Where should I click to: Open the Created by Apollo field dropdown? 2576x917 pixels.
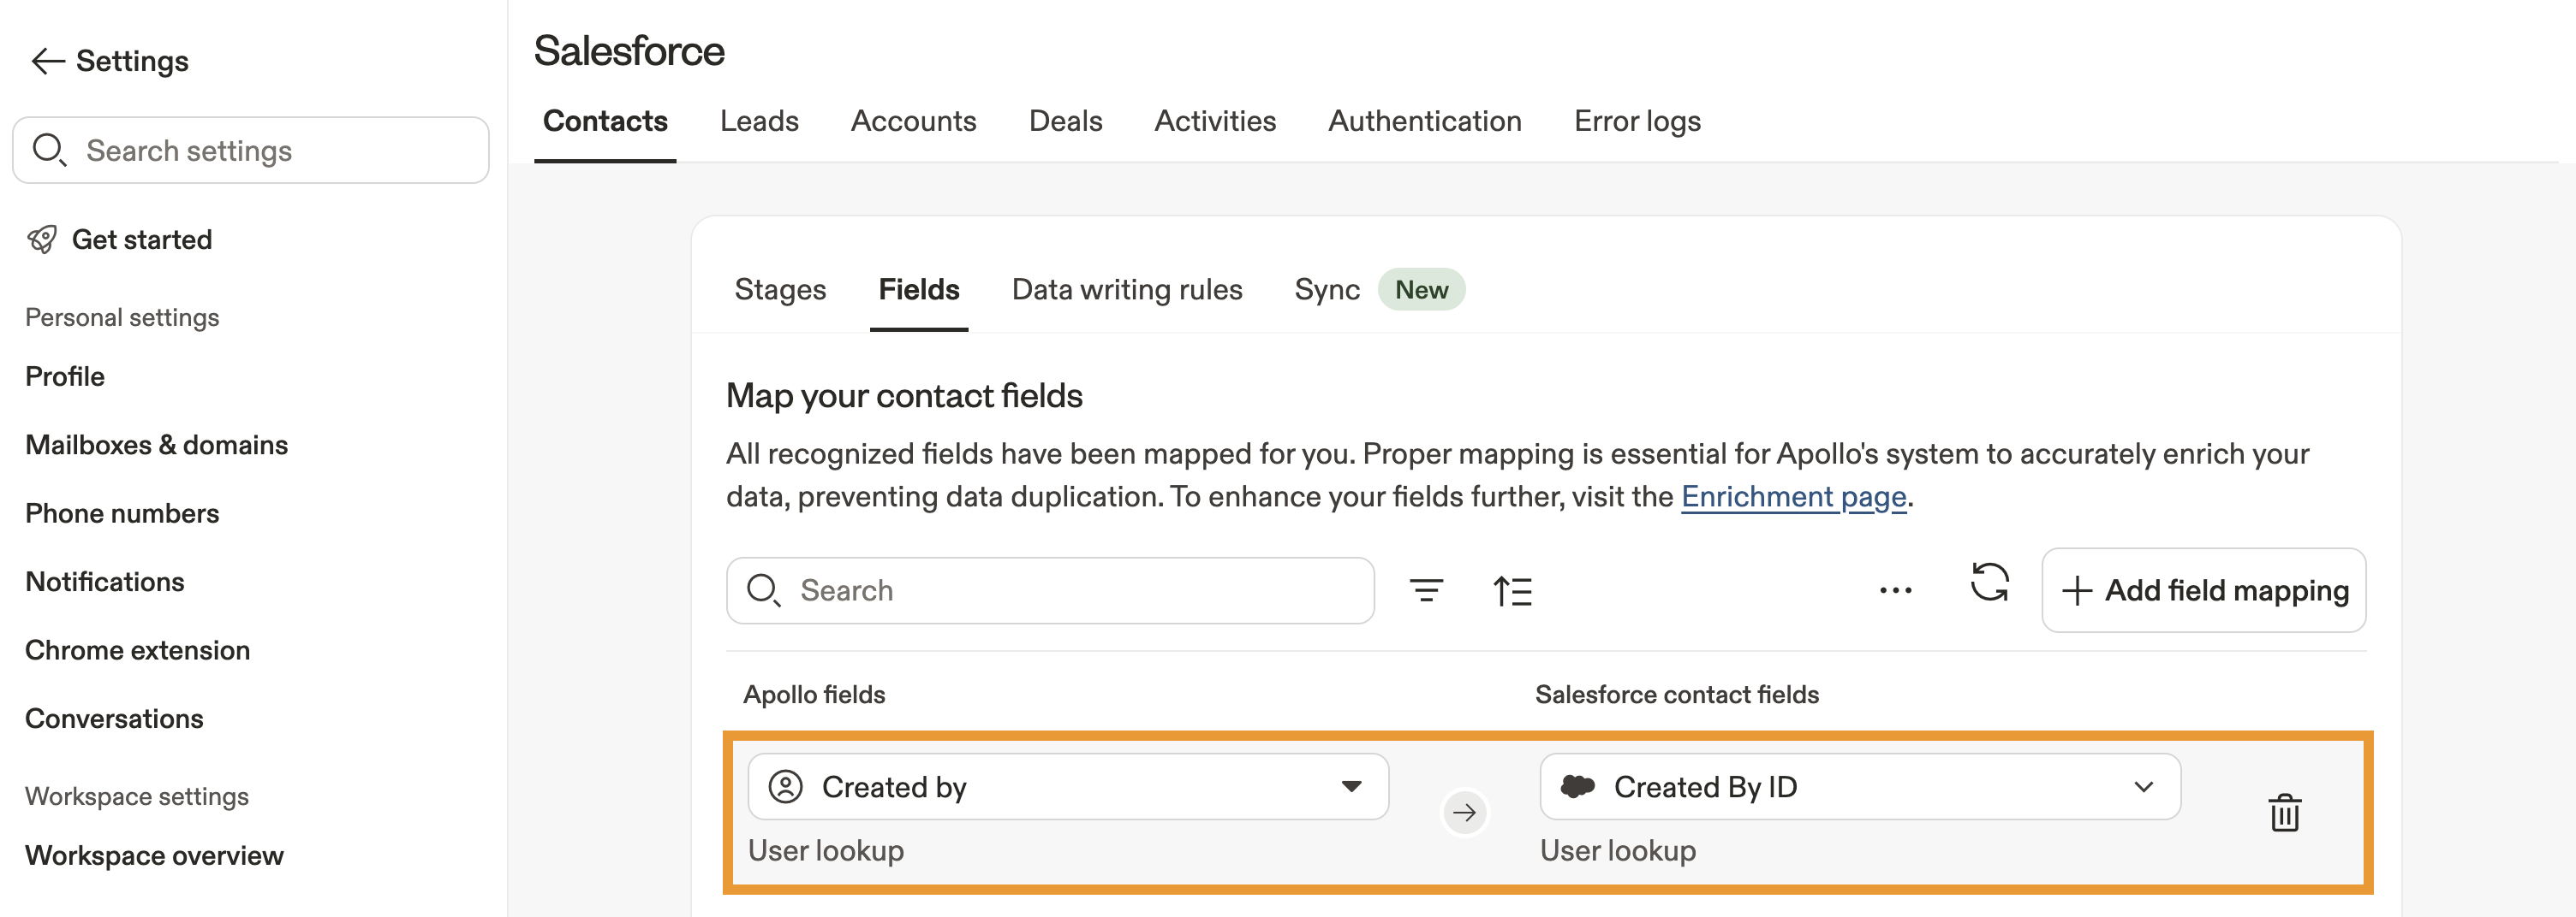1068,787
